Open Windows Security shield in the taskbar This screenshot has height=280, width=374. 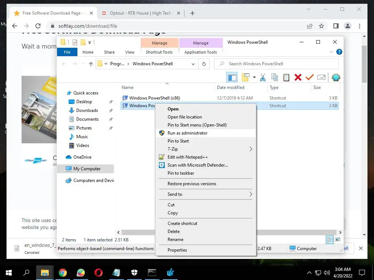click(x=134, y=273)
